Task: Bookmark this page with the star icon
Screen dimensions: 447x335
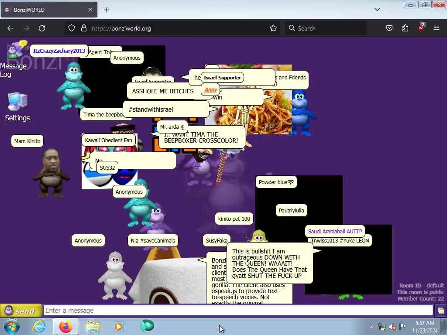Action: [x=273, y=28]
